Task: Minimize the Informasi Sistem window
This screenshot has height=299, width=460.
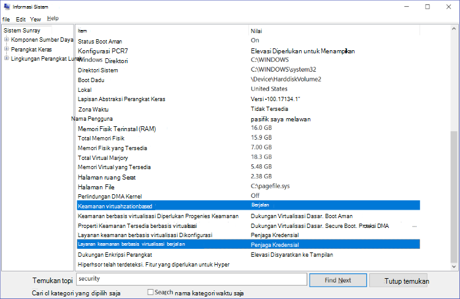Action: 407,7
